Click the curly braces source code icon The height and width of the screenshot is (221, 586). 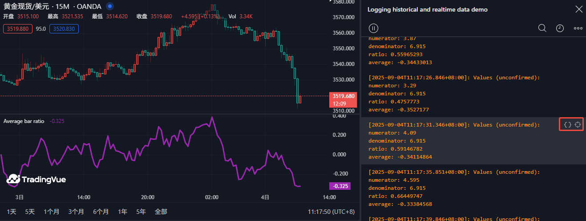[567, 125]
